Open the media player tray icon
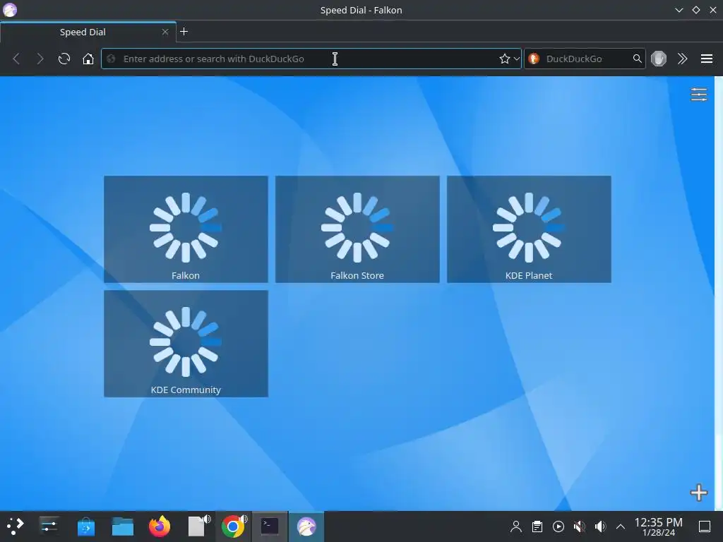 (558, 526)
